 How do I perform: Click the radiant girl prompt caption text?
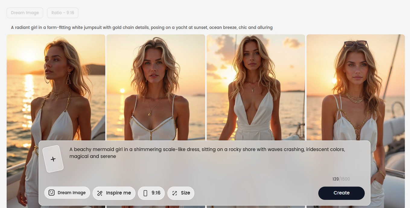click(x=141, y=27)
